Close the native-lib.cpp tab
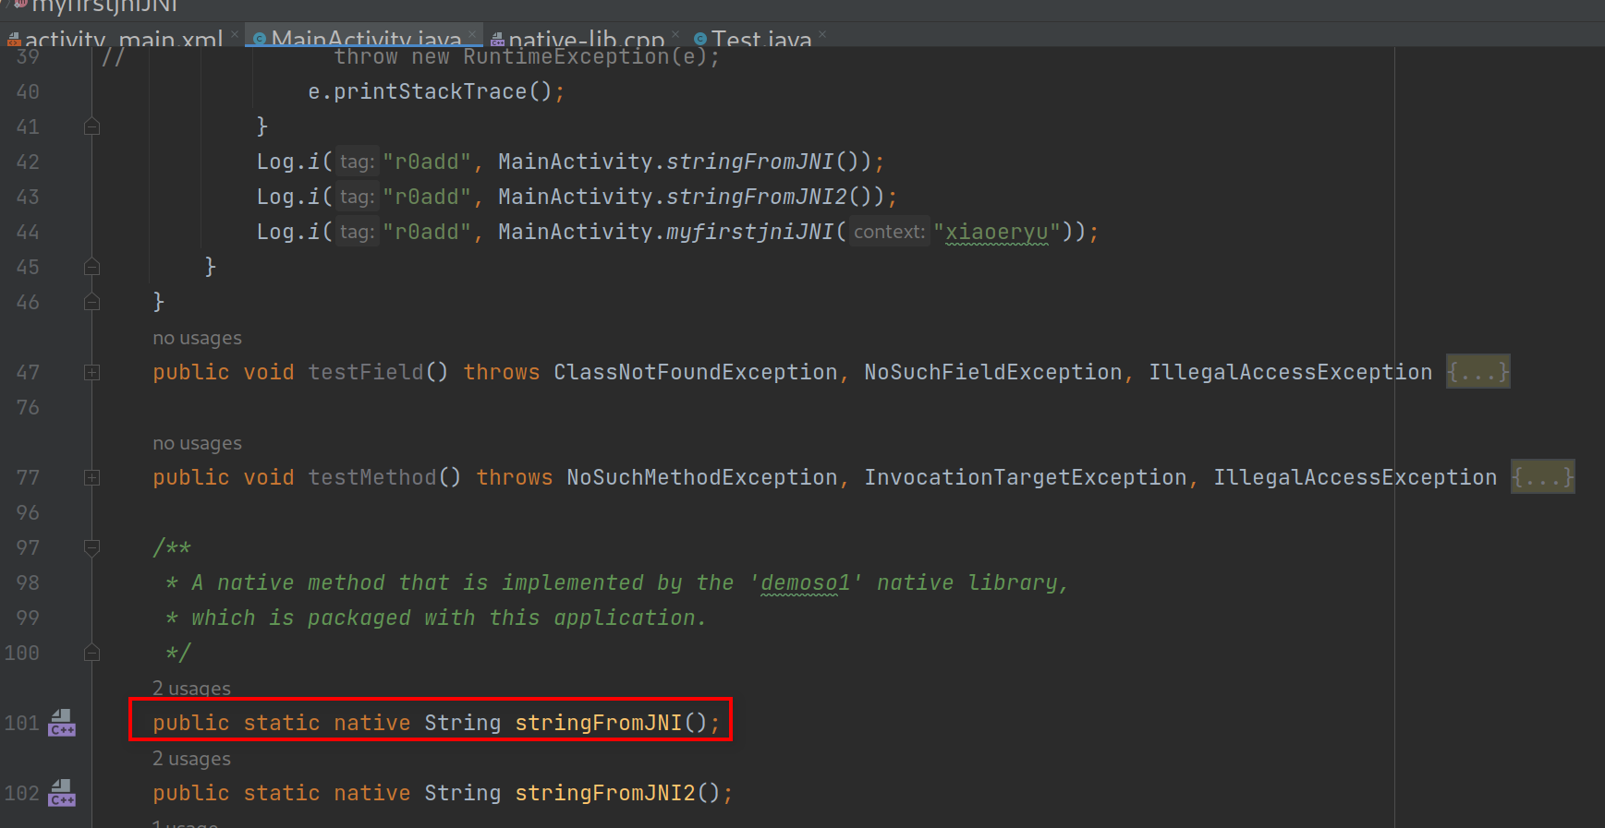 675,35
